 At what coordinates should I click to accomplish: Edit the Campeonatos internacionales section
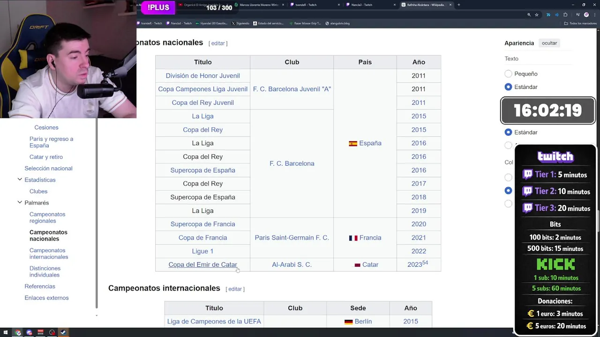(x=235, y=289)
